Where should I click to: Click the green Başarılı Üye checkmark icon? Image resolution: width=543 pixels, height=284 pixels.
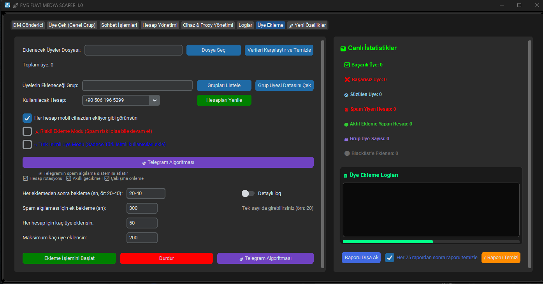(346, 65)
